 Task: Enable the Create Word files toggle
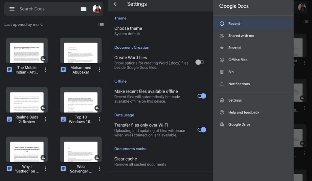pyautogui.click(x=200, y=62)
